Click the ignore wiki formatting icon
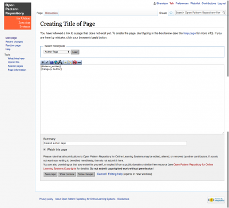 coord(74,63)
